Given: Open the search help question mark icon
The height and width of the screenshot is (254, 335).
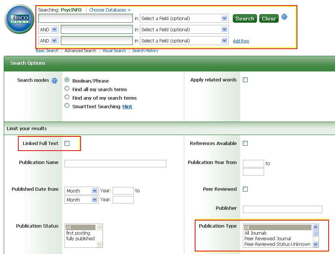Looking at the screenshot, I should tap(284, 17).
